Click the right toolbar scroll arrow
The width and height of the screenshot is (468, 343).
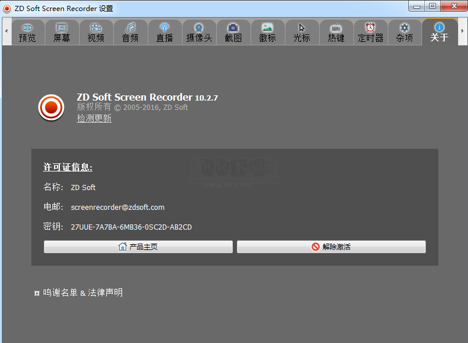pos(463,32)
